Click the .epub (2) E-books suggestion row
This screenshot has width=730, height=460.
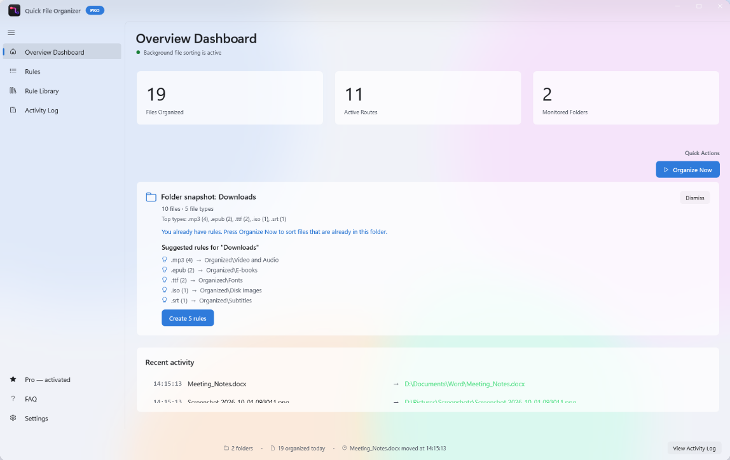point(209,270)
